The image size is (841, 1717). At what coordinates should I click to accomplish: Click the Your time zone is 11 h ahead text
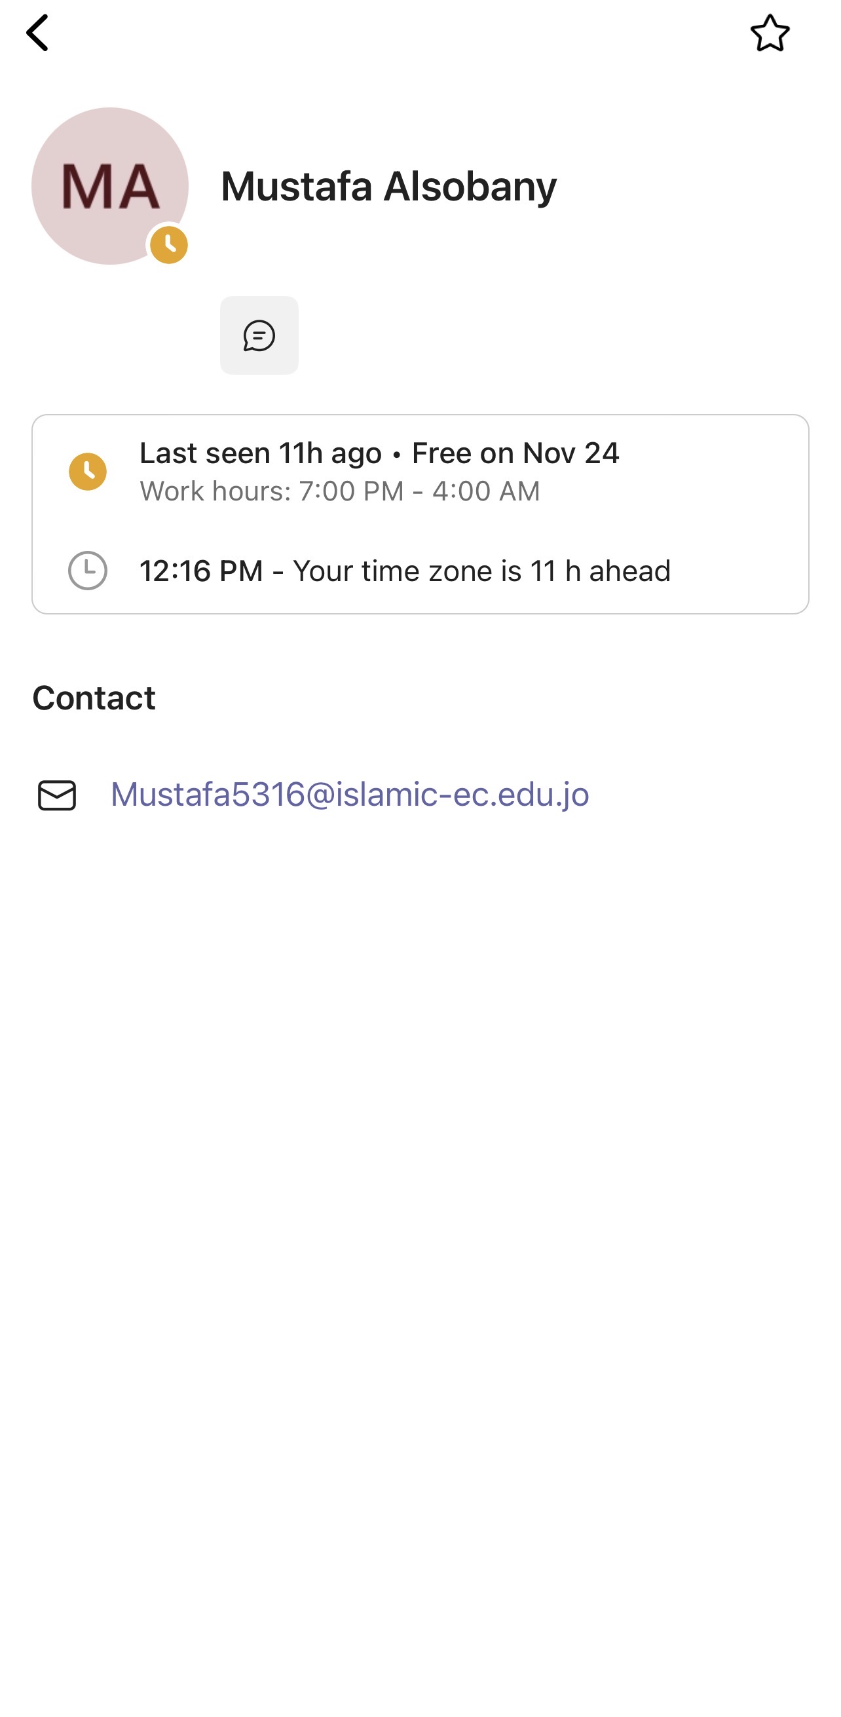coord(481,571)
